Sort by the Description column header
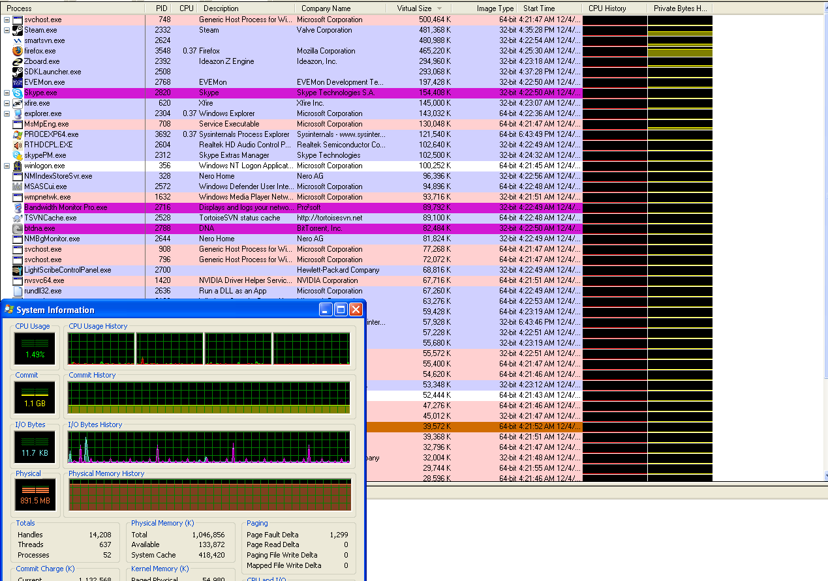Viewport: 828px width, 581px height. tap(246, 8)
